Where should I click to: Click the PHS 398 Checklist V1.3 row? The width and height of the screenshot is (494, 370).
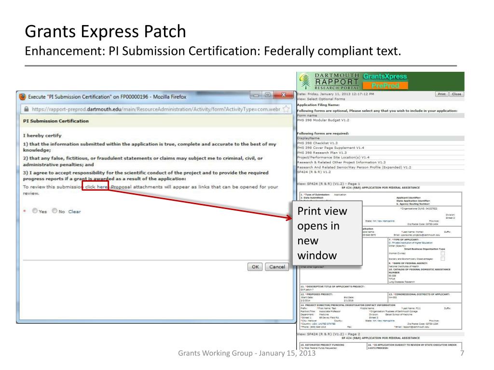(380, 143)
